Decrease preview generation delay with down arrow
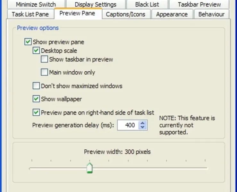The image size is (237, 192). point(143,127)
